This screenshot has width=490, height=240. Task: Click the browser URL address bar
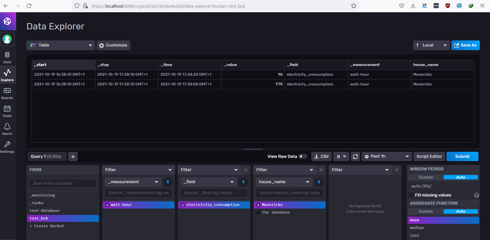coord(215,6)
